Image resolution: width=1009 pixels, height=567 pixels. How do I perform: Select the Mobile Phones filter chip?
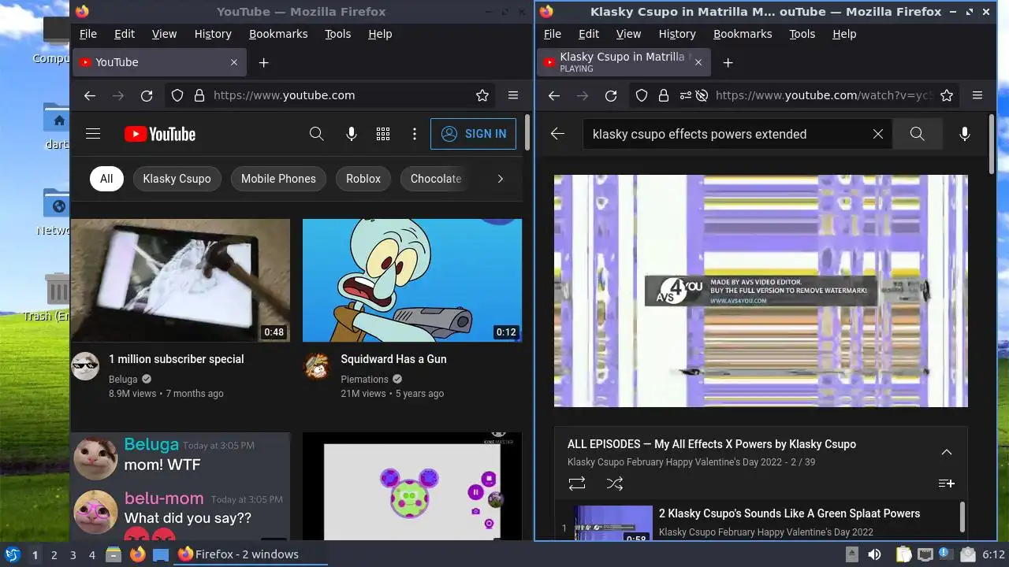point(278,179)
